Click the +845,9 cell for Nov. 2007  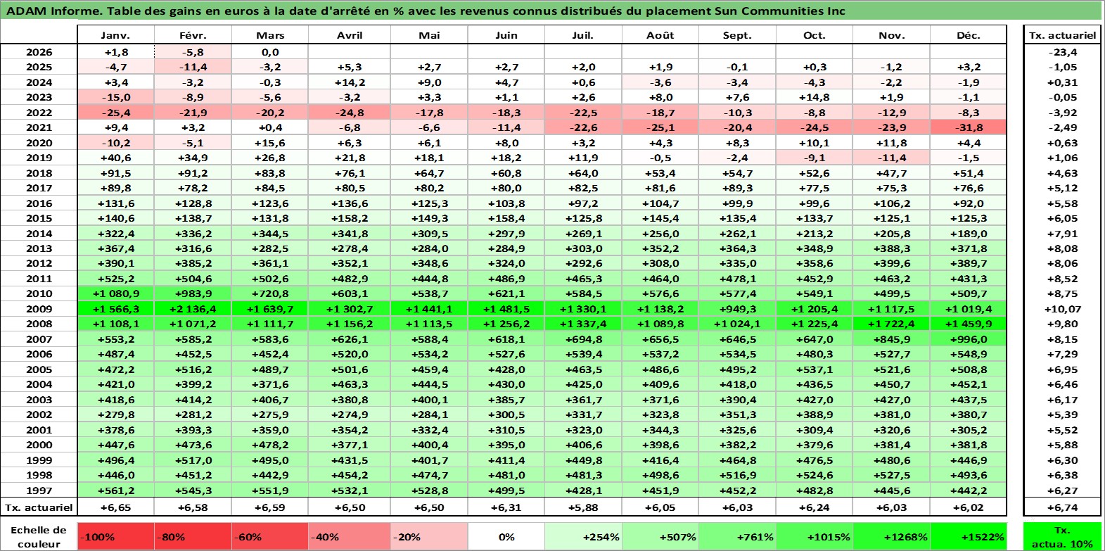891,339
